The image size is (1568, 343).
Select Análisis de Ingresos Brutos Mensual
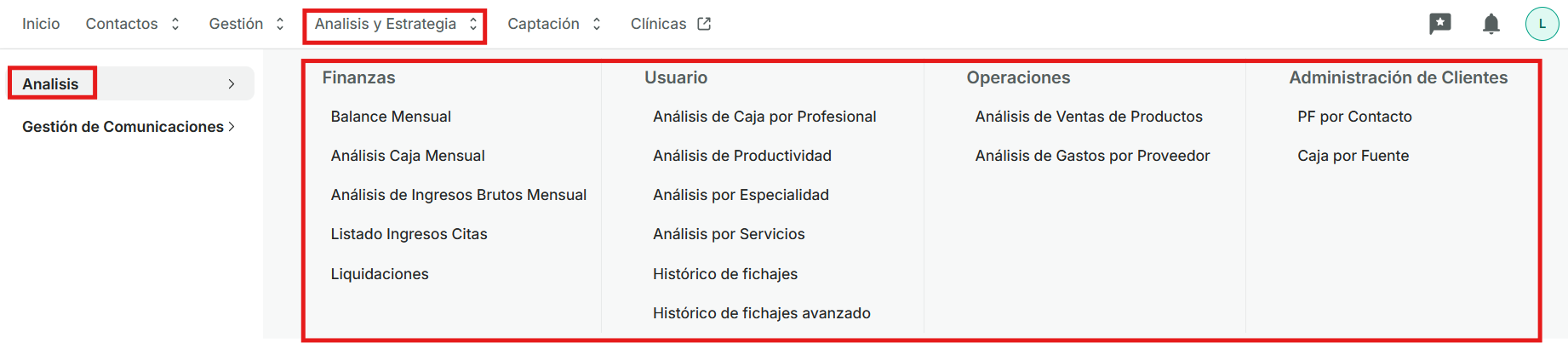coord(458,195)
